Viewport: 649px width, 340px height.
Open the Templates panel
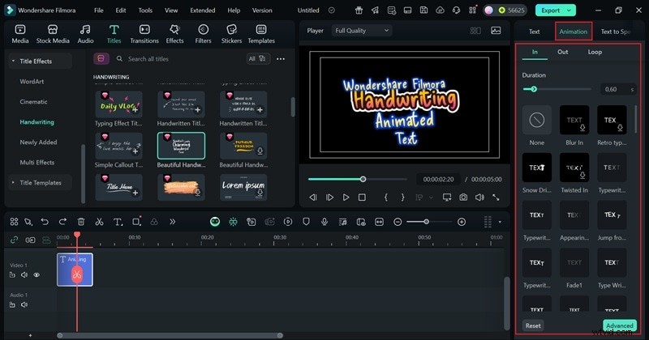261,34
